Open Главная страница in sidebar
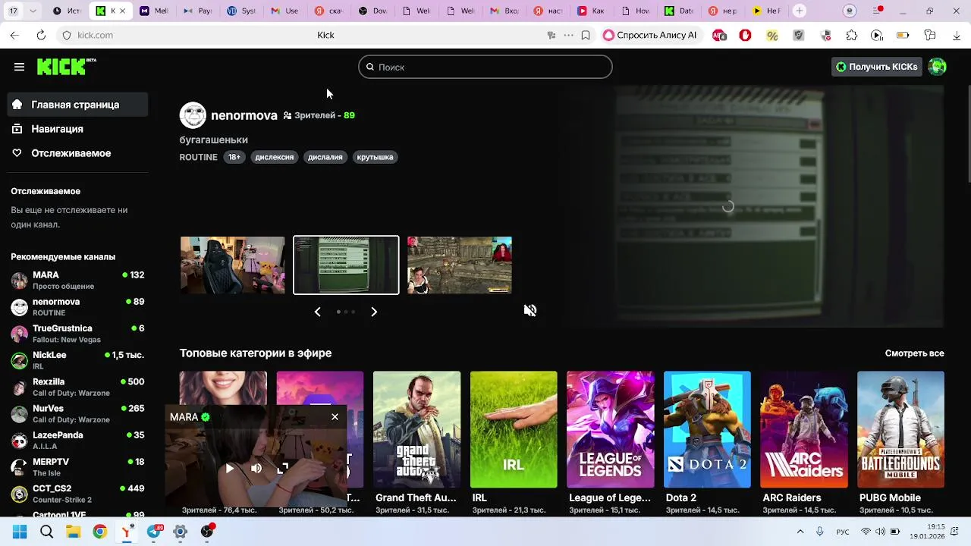971x546 pixels. [x=77, y=105]
